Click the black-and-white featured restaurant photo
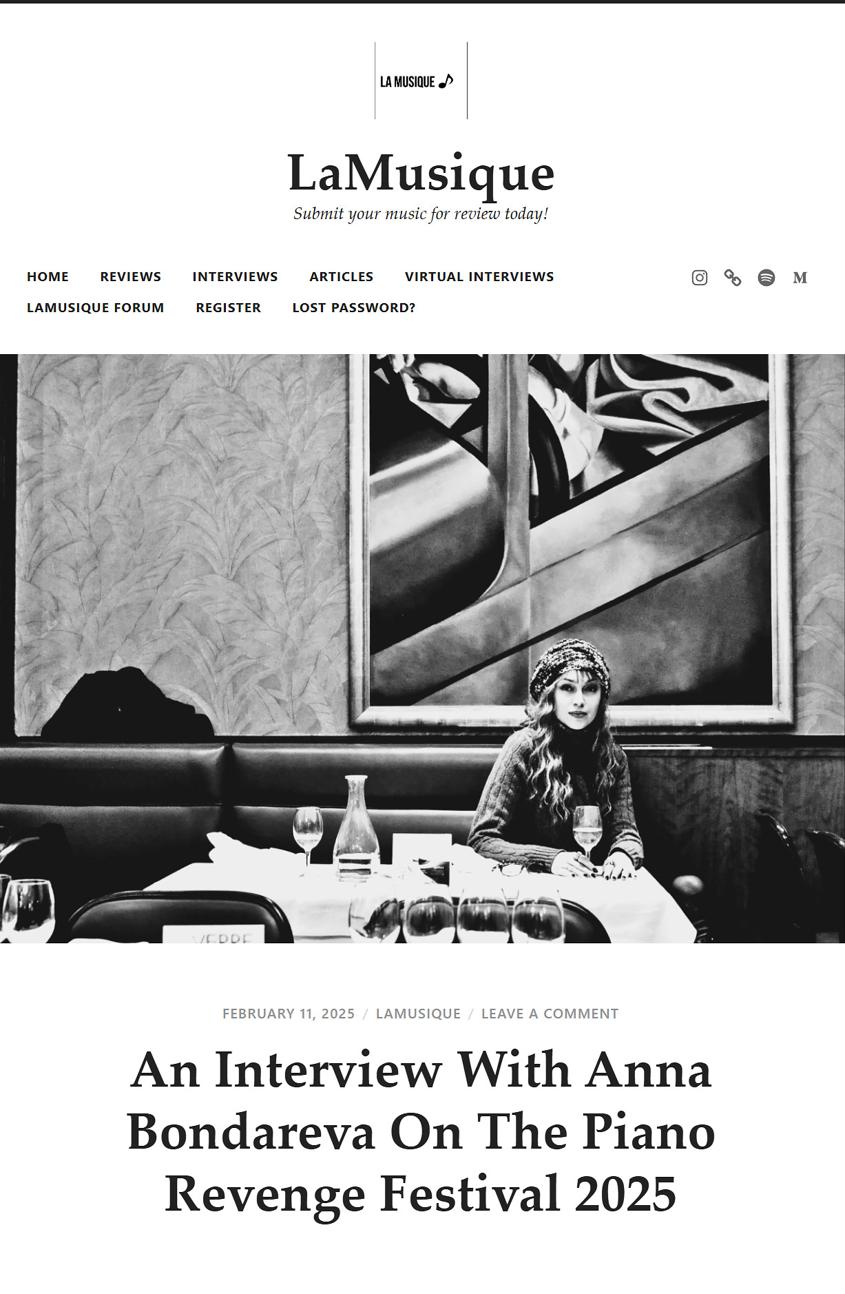This screenshot has width=845, height=1294. tap(422, 648)
